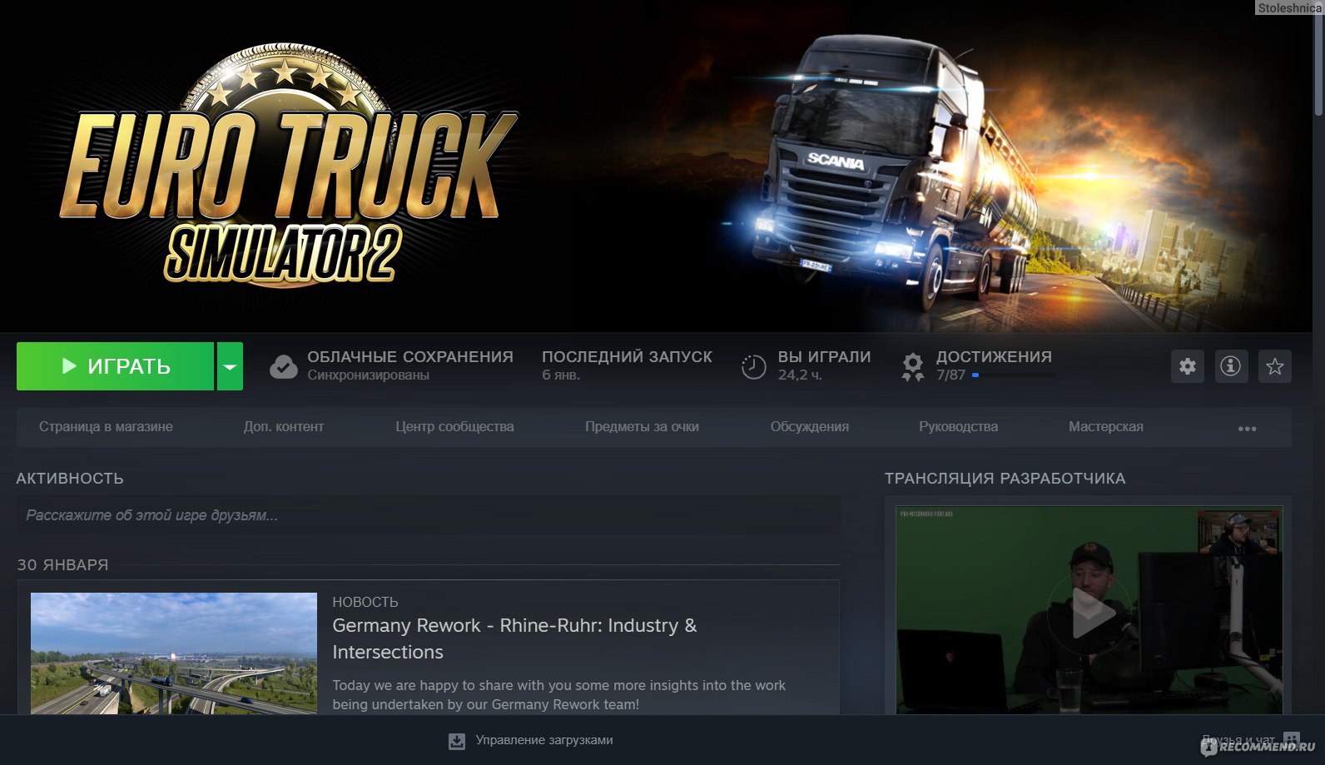Open the launch options dropdown arrow
Viewport: 1325px width, 765px height.
(x=231, y=366)
